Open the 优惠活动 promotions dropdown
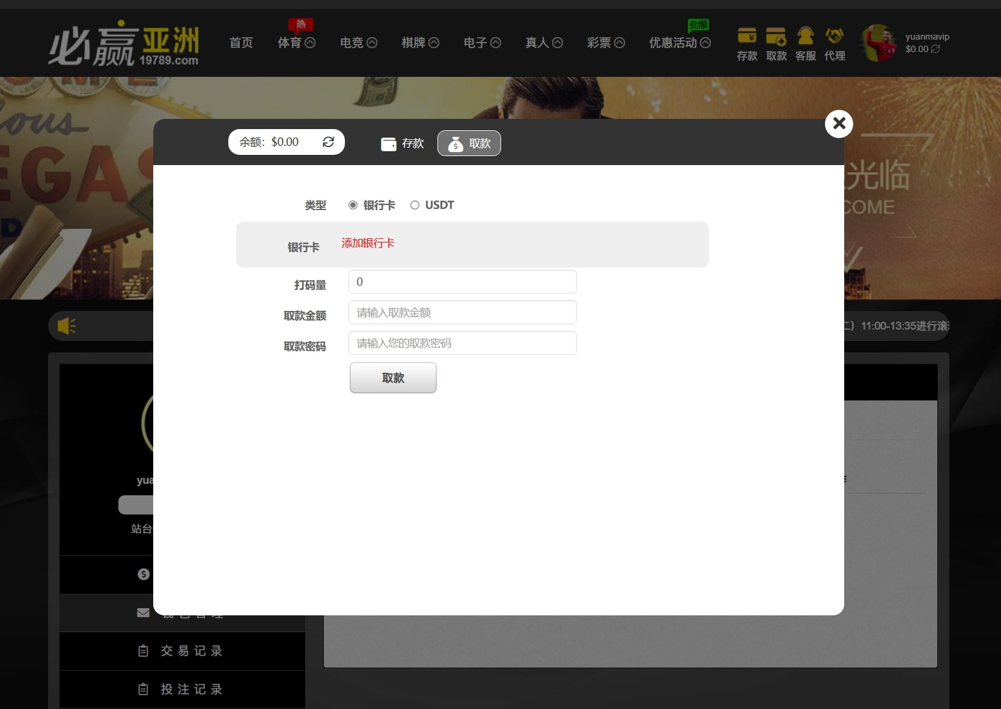Screen dimensions: 1001x709 click(x=680, y=43)
